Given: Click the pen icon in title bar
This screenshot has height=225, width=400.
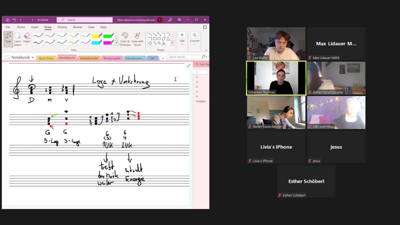Looking at the screenshot, I should coord(170,20).
